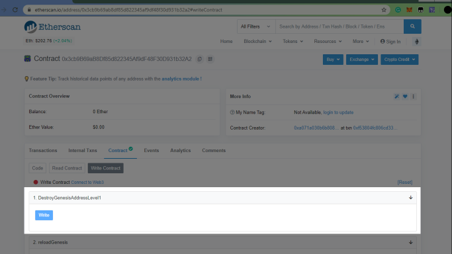Open the Tokens menu

pos(293,42)
